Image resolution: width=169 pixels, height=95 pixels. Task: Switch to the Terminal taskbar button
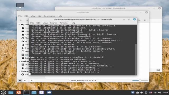pyautogui.click(x=26, y=92)
